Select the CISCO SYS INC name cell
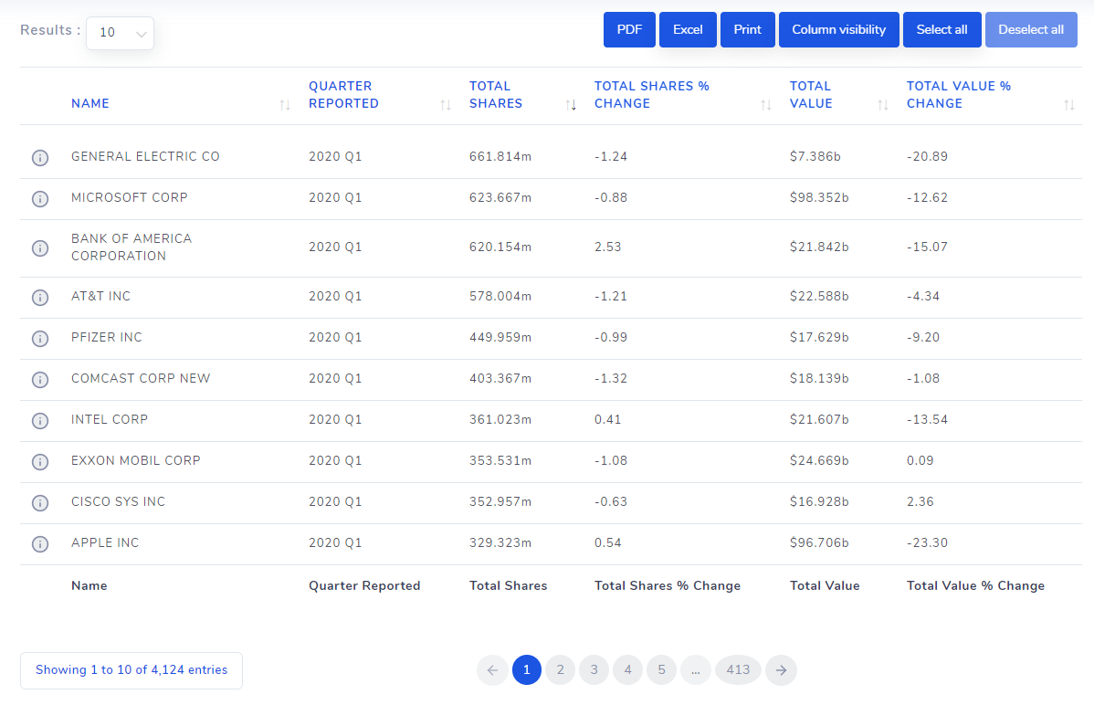This screenshot has width=1094, height=705. [x=118, y=502]
